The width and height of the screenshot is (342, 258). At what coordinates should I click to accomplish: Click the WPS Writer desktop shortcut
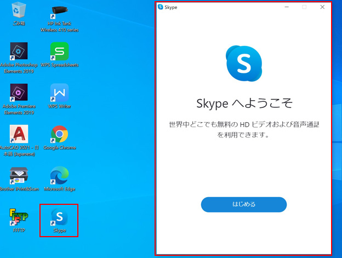tap(59, 93)
